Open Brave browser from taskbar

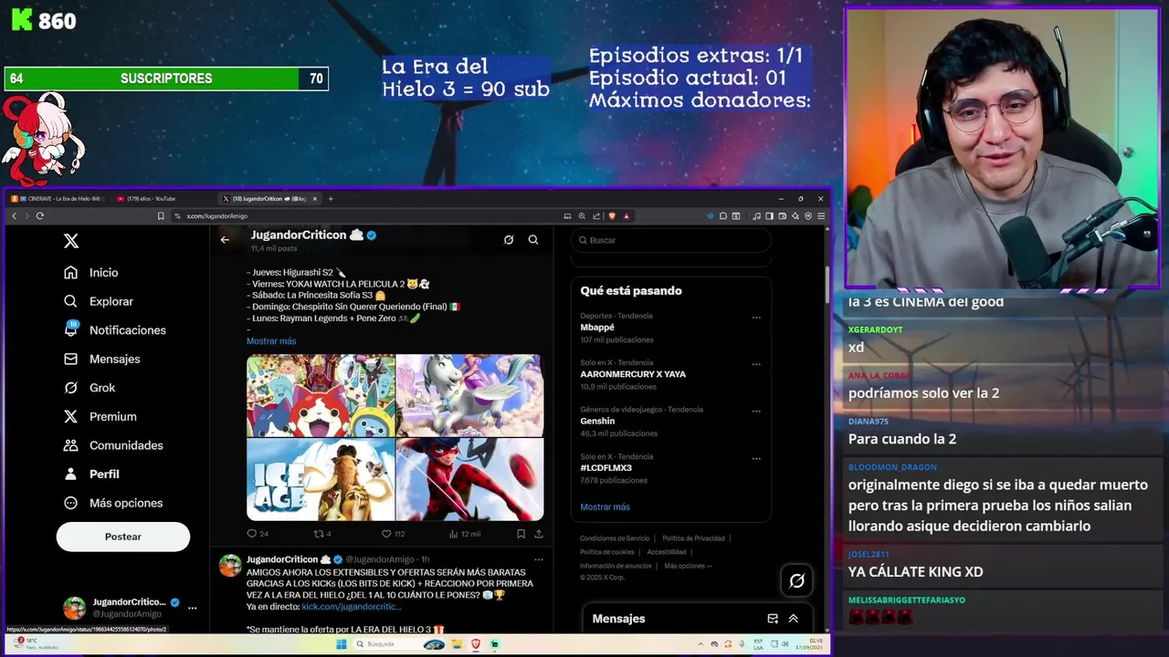tap(476, 644)
